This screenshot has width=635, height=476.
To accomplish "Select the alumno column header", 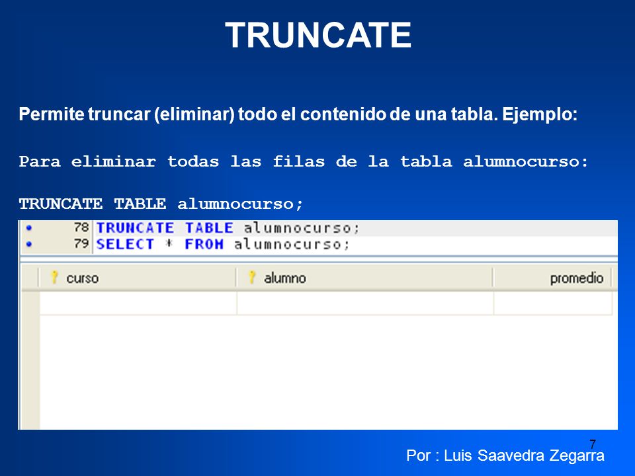I will pos(364,278).
